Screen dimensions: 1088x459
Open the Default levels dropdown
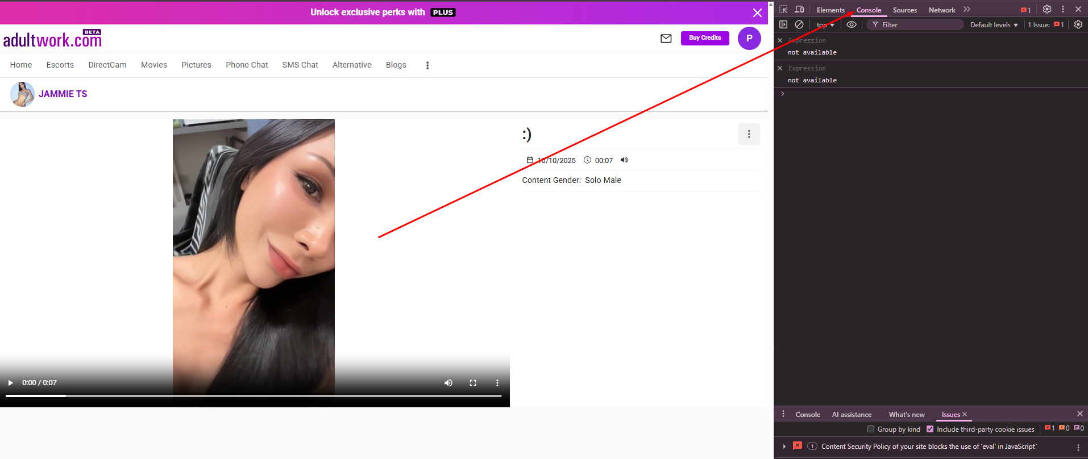point(994,25)
